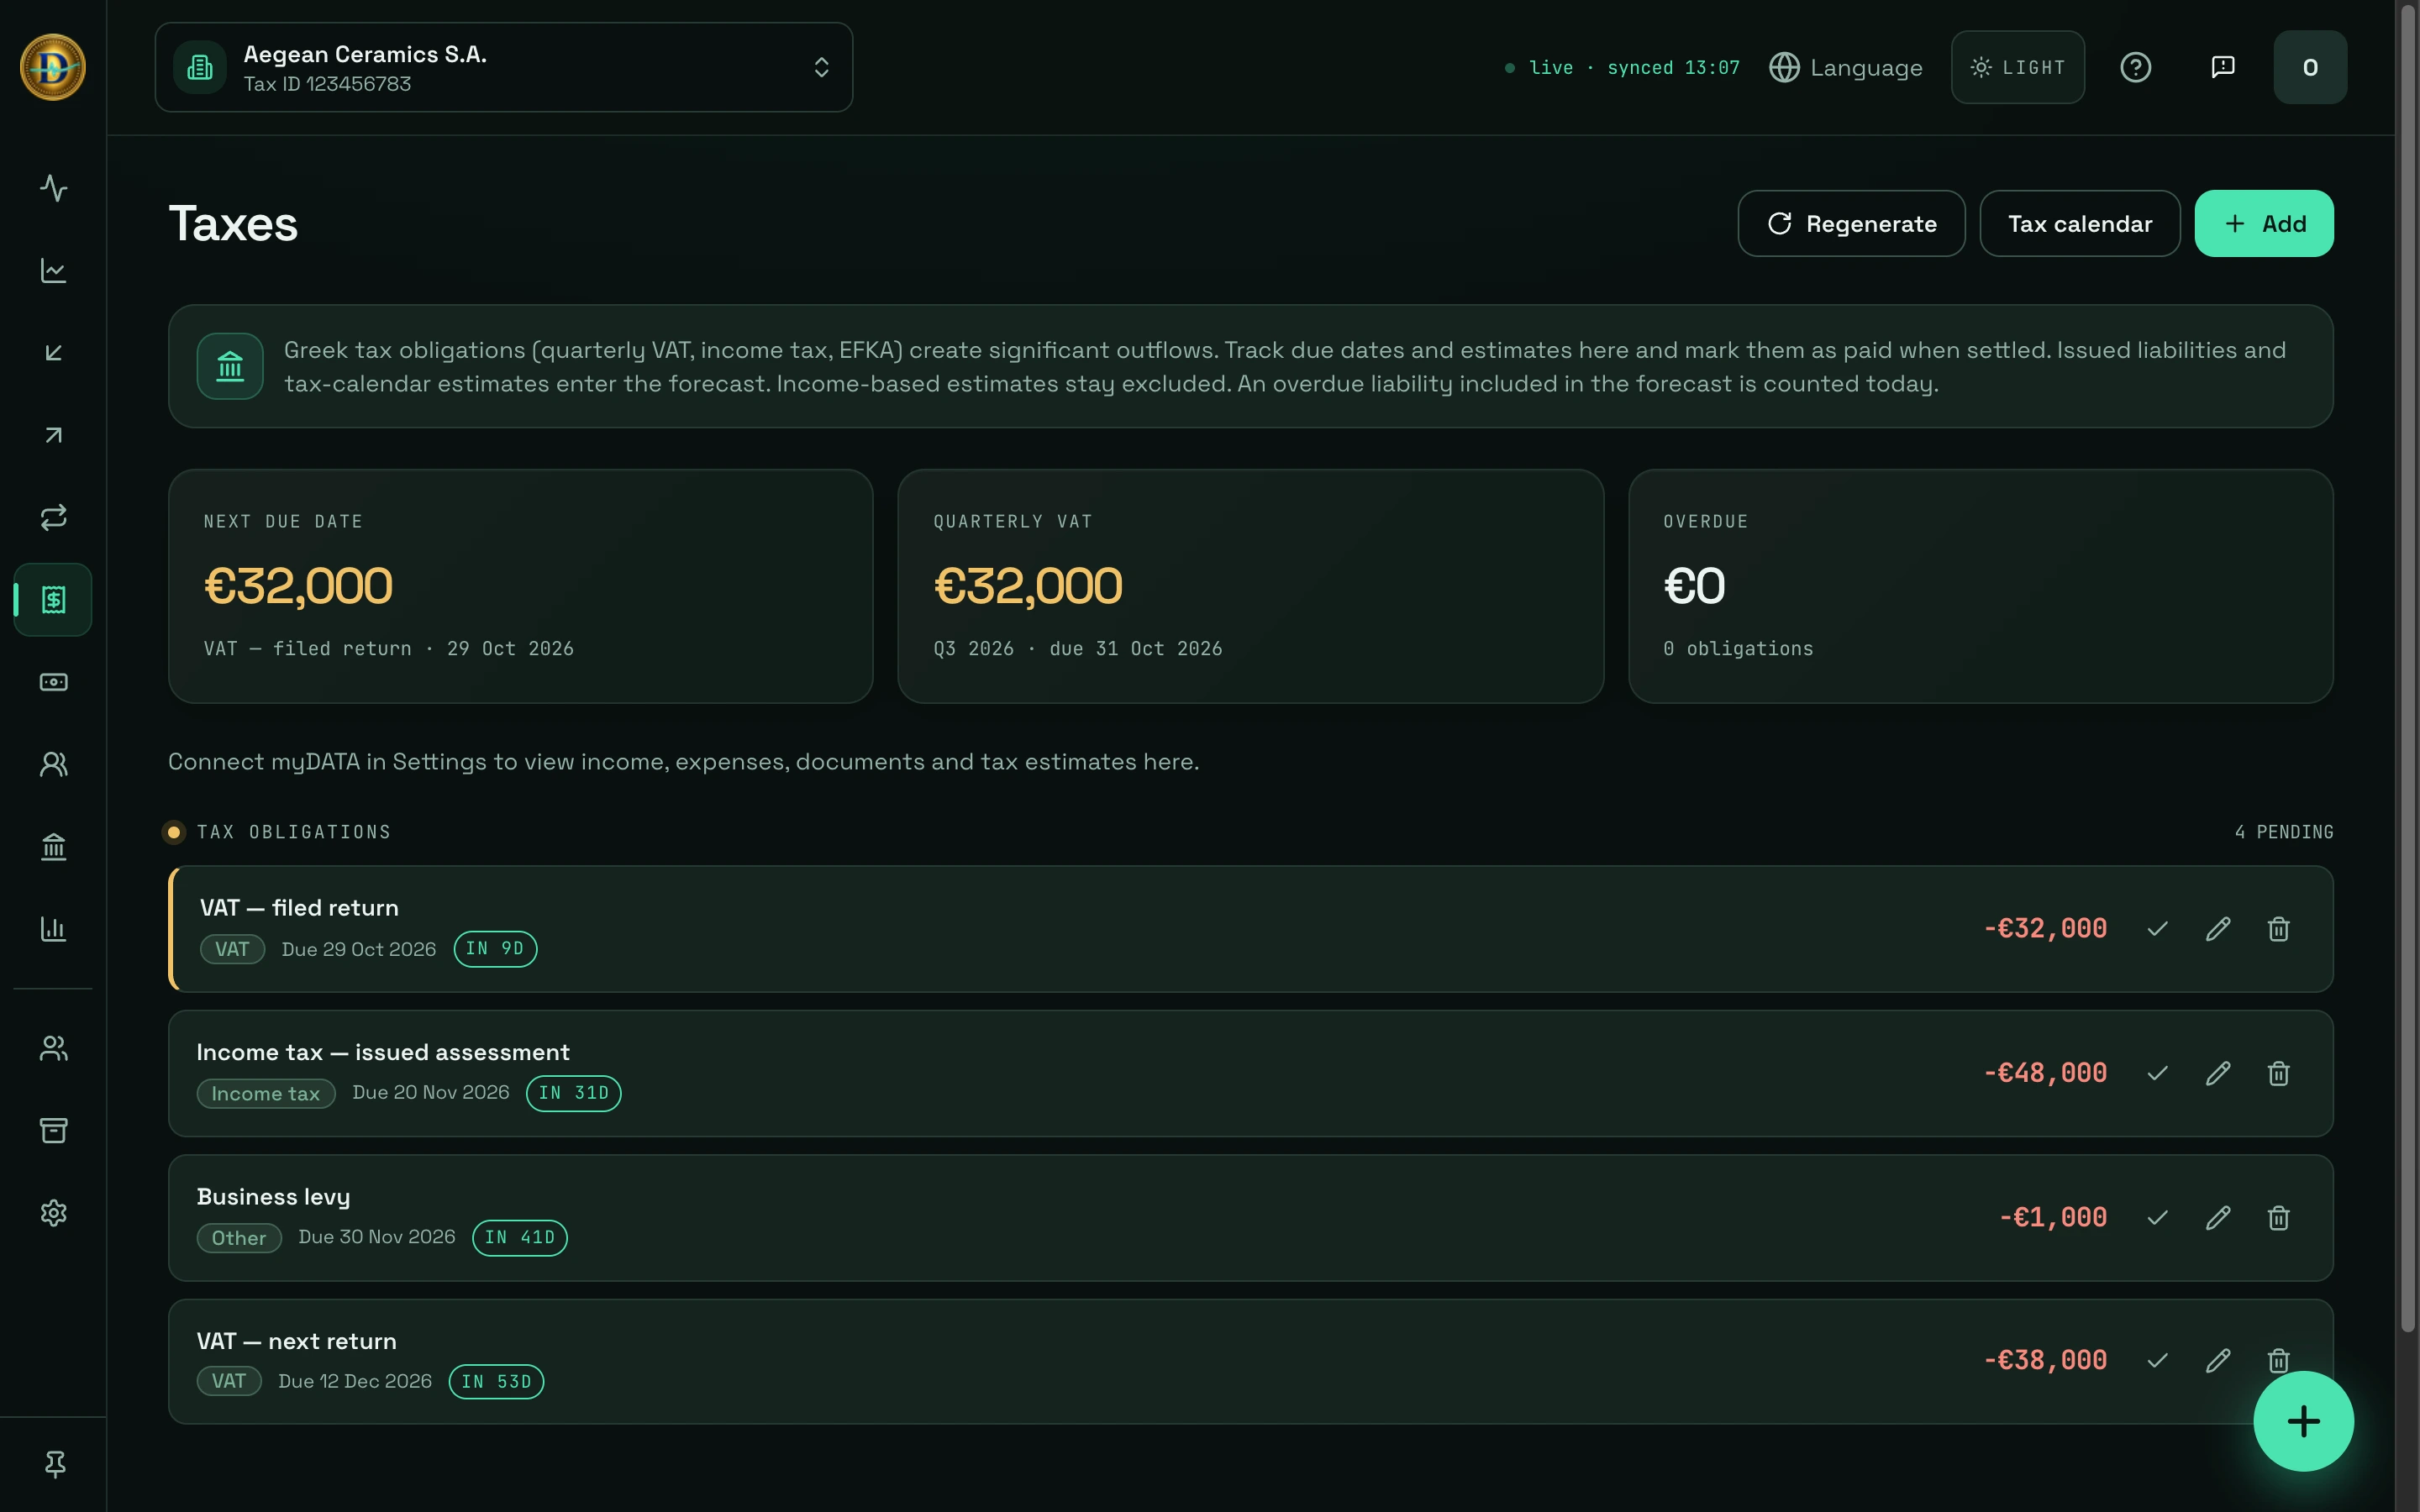This screenshot has width=2420, height=1512.
Task: Add a new tax obligation
Action: pyautogui.click(x=2263, y=223)
